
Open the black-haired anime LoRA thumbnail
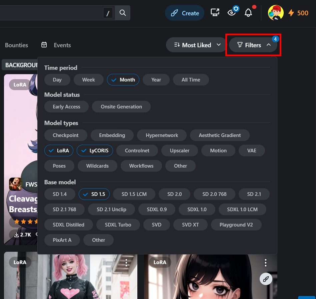coord(210,279)
